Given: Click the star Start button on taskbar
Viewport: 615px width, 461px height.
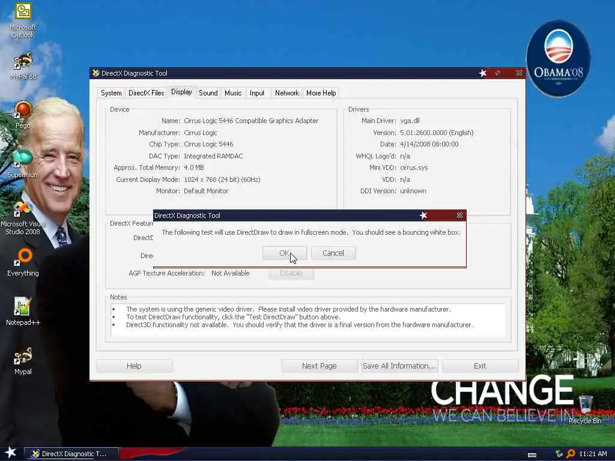Looking at the screenshot, I should (x=10, y=453).
